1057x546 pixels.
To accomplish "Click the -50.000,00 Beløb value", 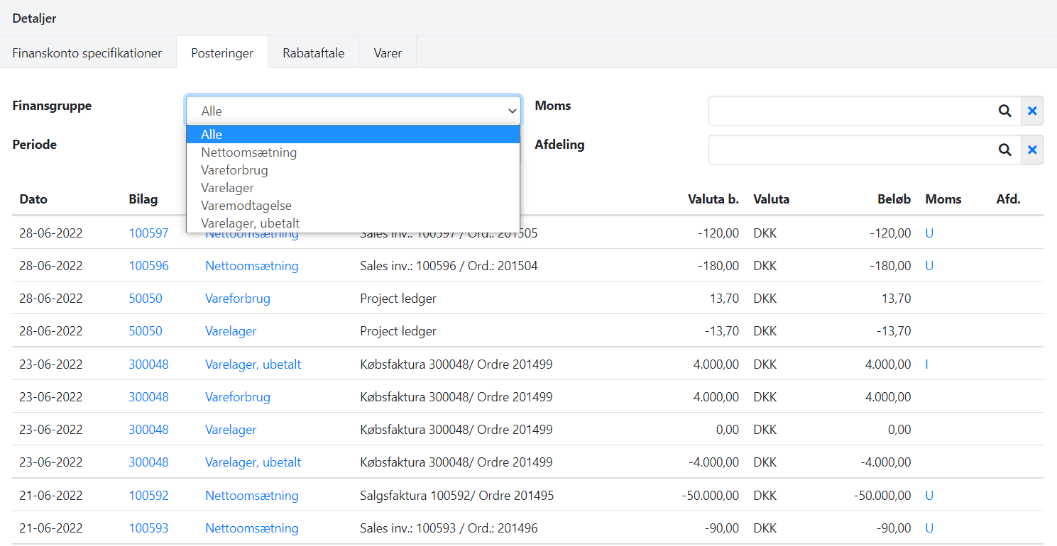I will pos(882,496).
